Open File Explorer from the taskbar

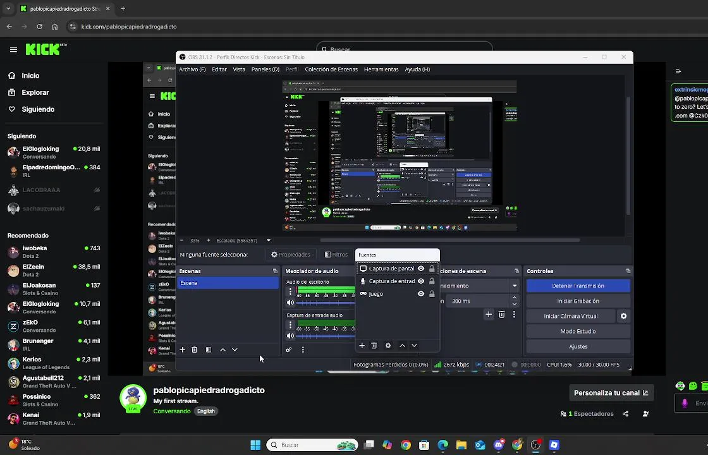[461, 445]
